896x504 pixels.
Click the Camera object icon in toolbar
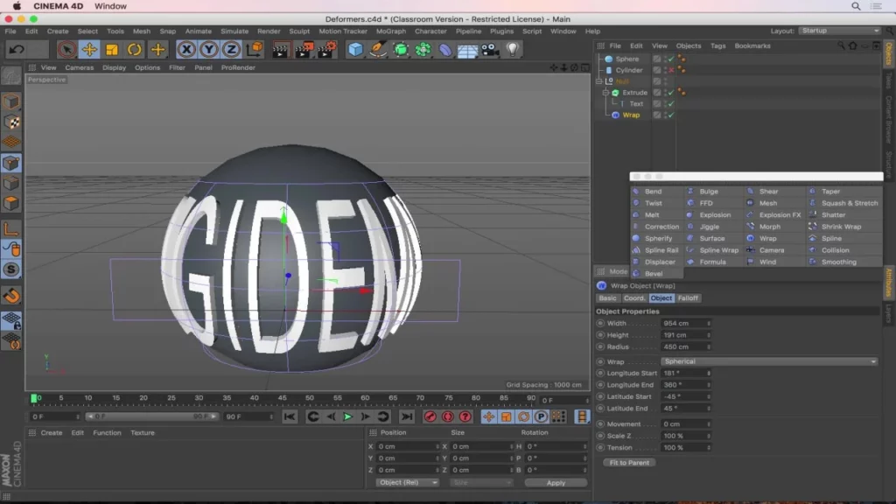[490, 50]
